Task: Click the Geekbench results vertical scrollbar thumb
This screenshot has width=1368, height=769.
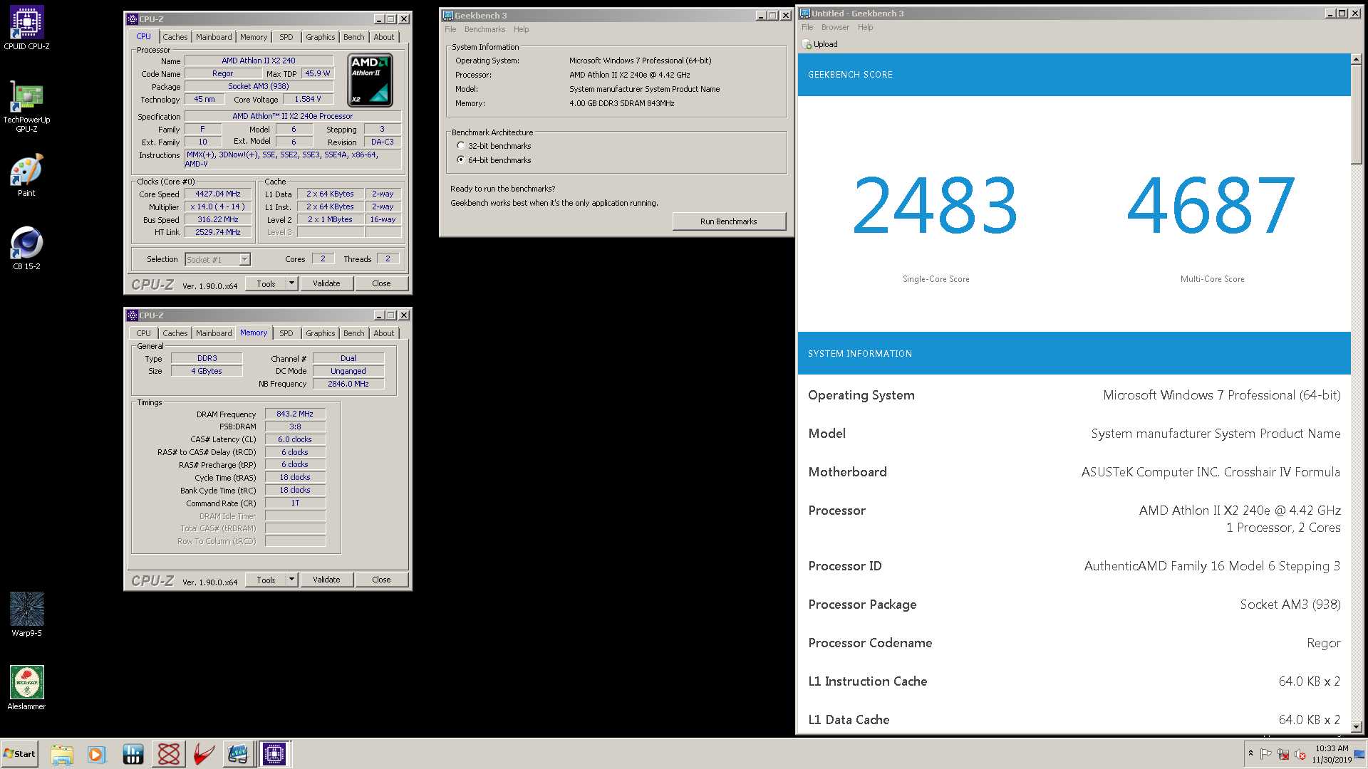Action: tap(1357, 115)
